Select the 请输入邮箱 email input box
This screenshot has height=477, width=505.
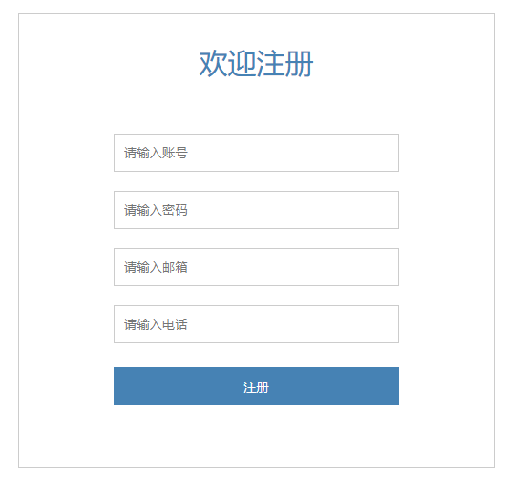[256, 267]
